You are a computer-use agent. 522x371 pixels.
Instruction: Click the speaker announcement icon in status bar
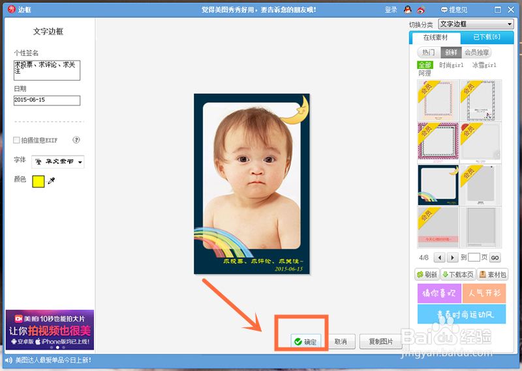pos(8,360)
